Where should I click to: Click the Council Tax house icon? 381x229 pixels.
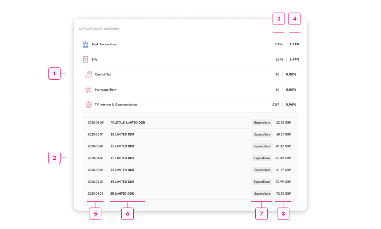(88, 74)
